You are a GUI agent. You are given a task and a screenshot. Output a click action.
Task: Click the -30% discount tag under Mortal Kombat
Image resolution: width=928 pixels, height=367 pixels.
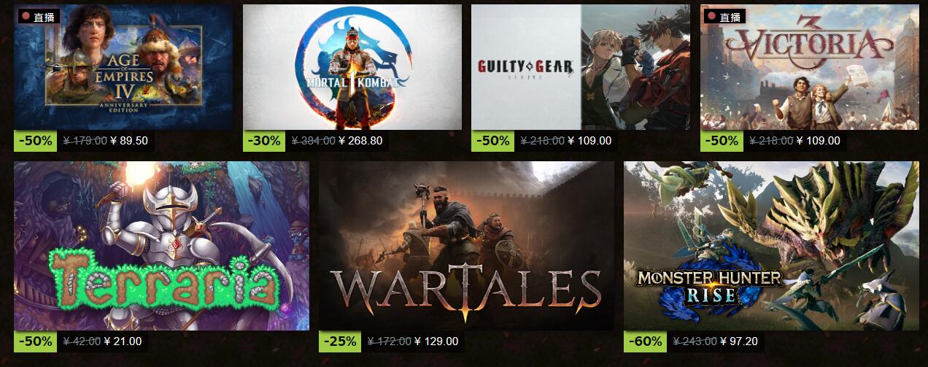tap(265, 141)
